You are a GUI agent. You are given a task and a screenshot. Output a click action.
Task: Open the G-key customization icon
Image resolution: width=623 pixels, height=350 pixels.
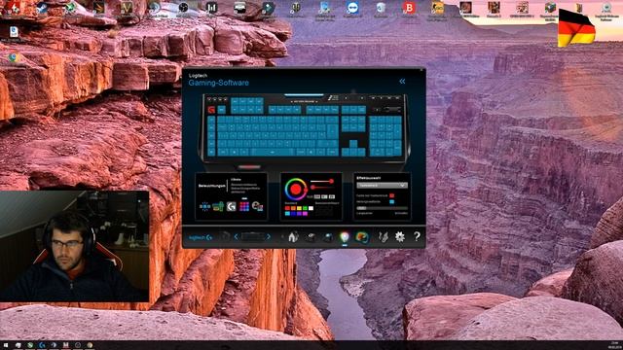[311, 237]
